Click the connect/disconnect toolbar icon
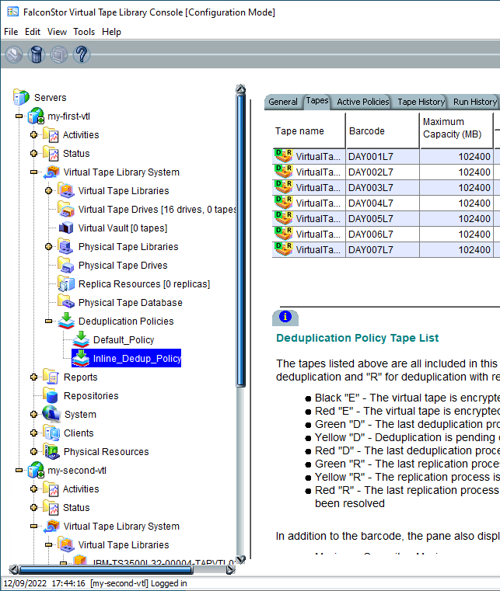Image resolution: width=500 pixels, height=591 pixels. coord(13,54)
